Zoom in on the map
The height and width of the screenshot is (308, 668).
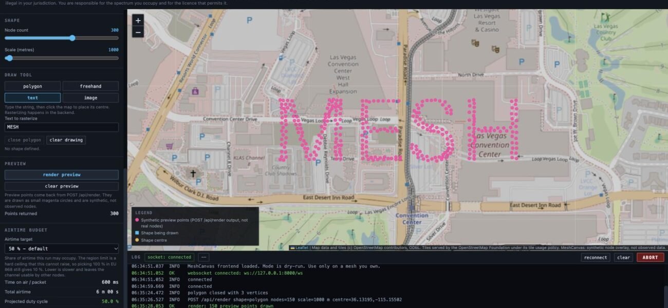138,21
